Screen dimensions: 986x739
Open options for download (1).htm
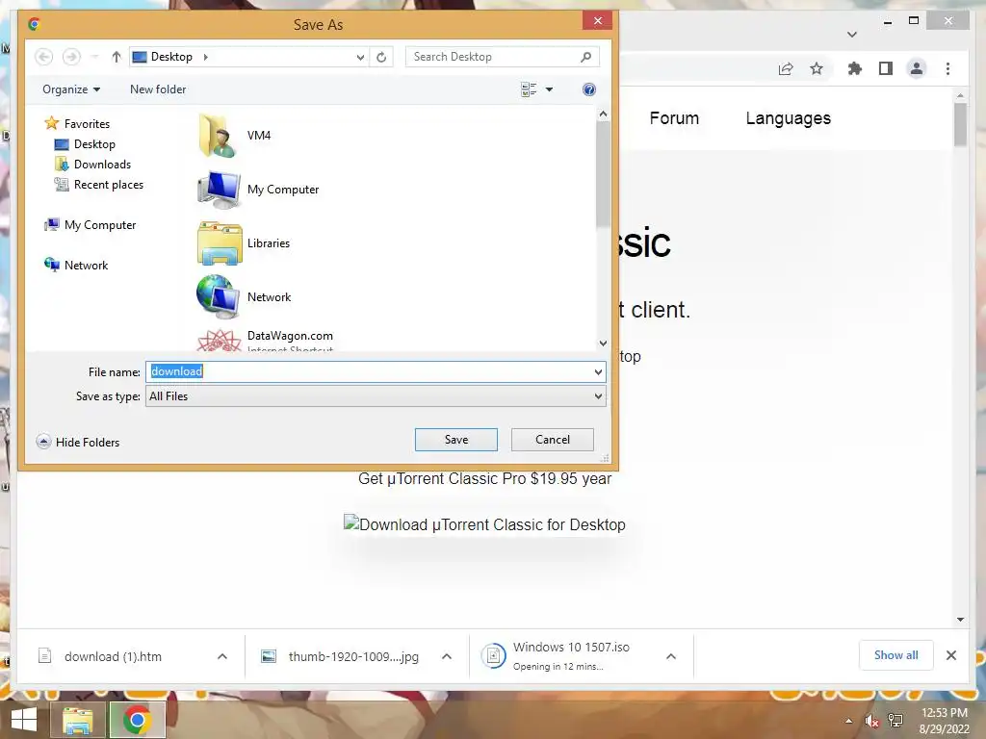click(x=222, y=656)
